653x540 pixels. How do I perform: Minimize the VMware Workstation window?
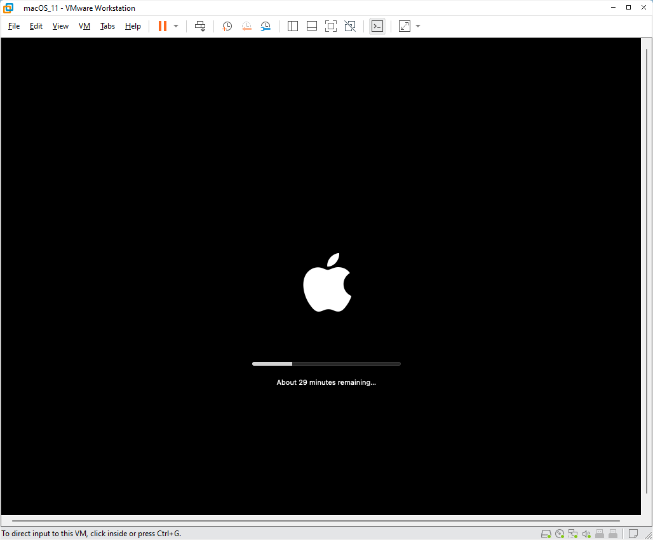(x=613, y=8)
